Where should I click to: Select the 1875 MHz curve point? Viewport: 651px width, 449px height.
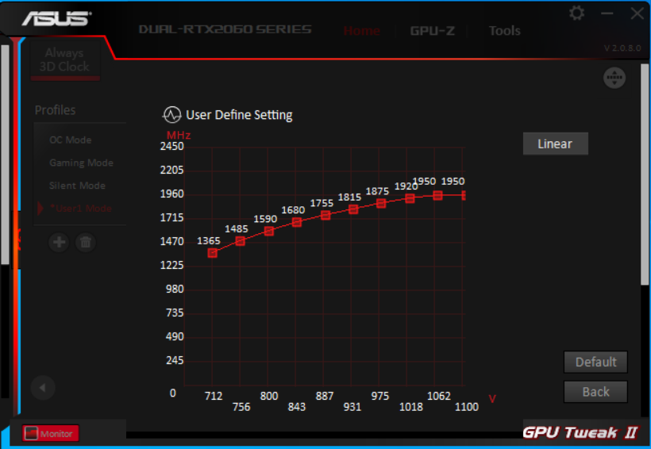(x=381, y=203)
